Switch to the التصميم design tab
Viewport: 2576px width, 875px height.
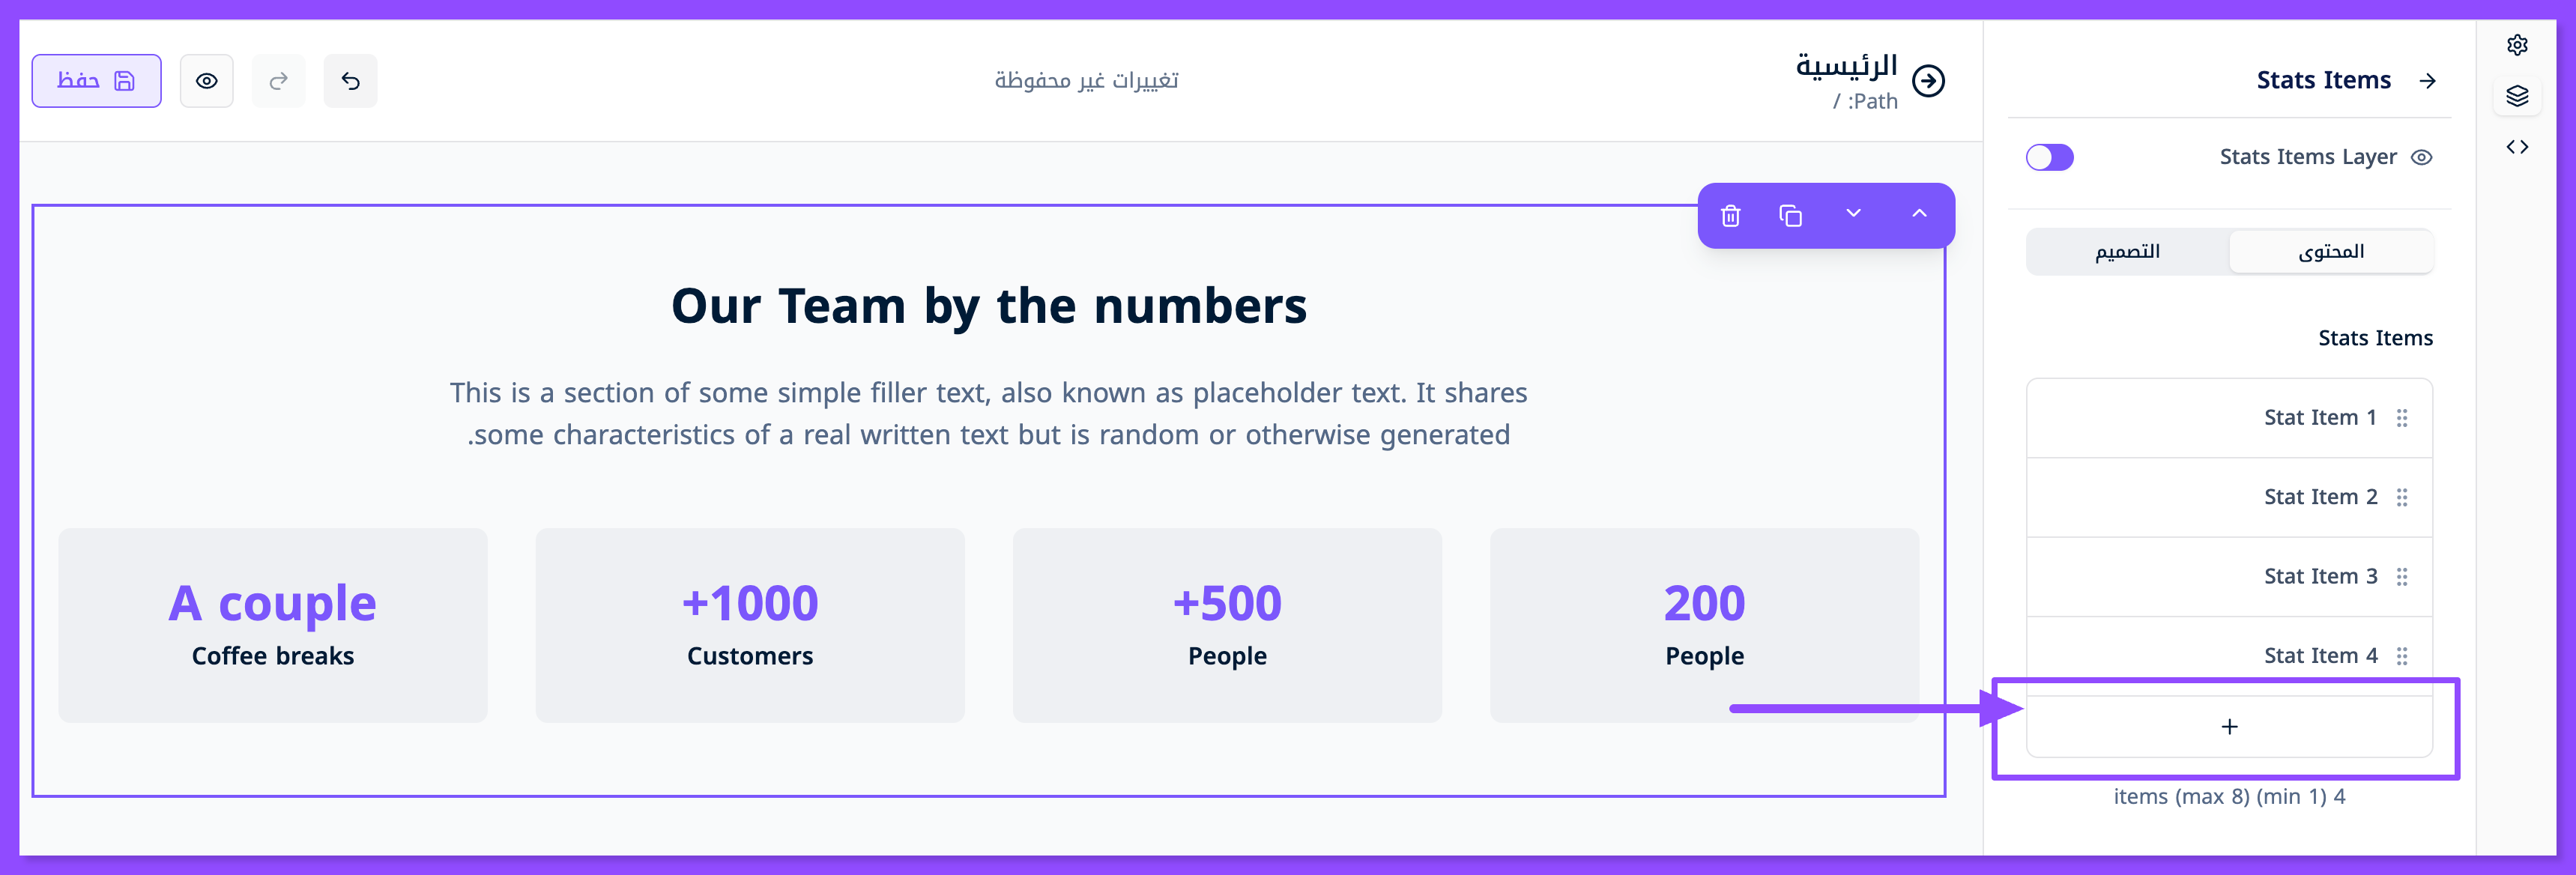[2127, 252]
